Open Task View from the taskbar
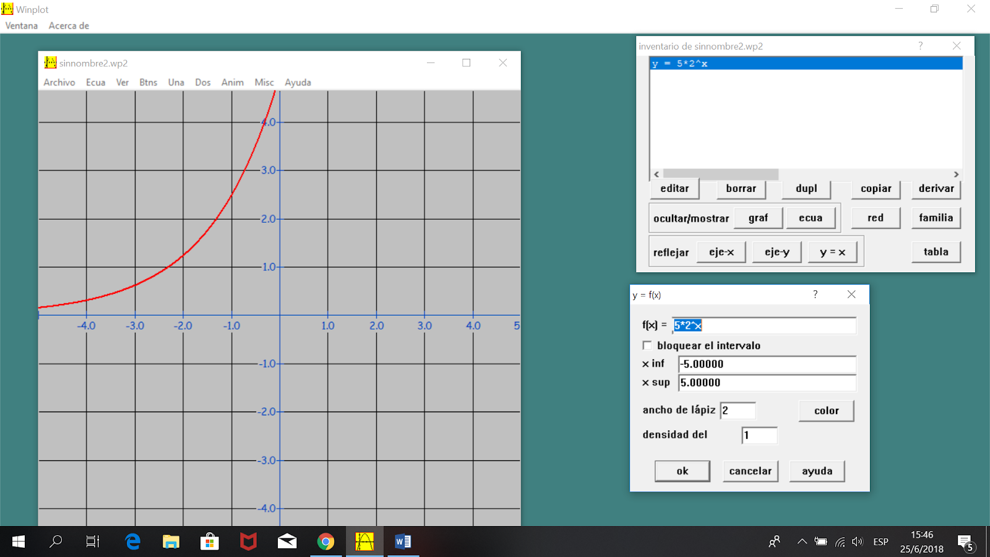 pyautogui.click(x=92, y=542)
